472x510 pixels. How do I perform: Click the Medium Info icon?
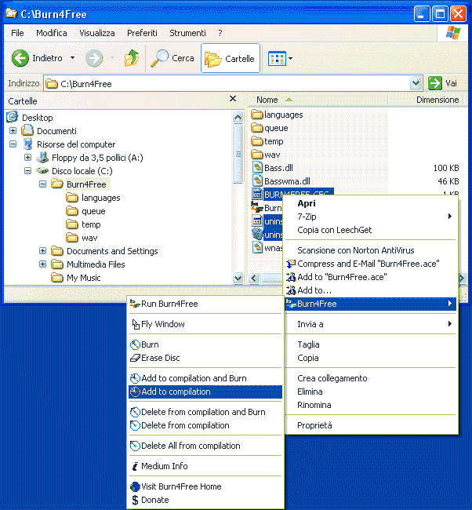pos(135,466)
